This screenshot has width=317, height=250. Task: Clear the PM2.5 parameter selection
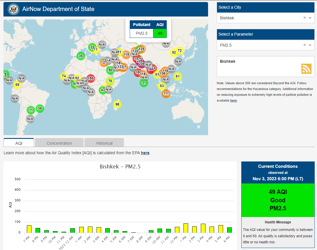click(304, 45)
